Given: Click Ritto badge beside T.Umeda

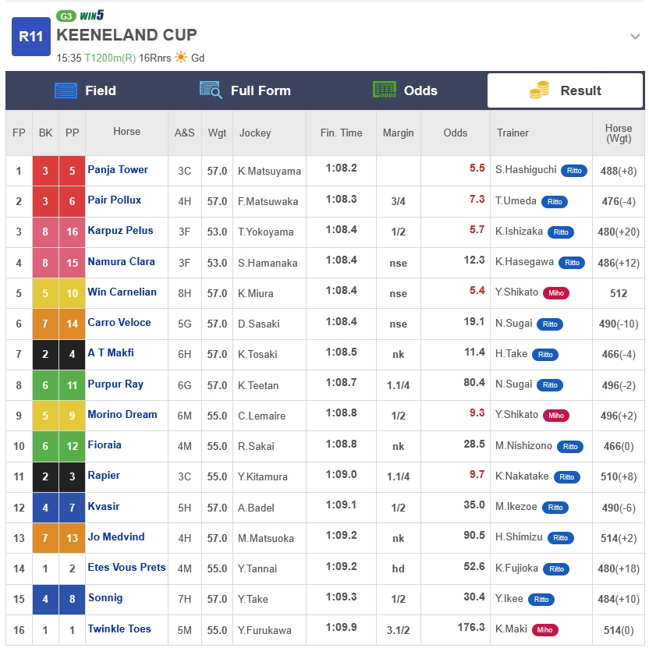Looking at the screenshot, I should (554, 202).
